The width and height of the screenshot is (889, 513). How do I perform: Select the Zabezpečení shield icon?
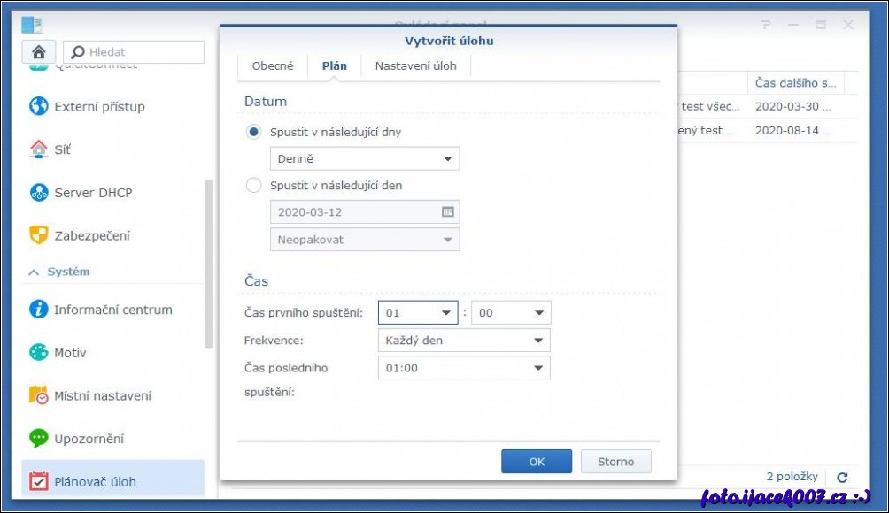tap(39, 235)
